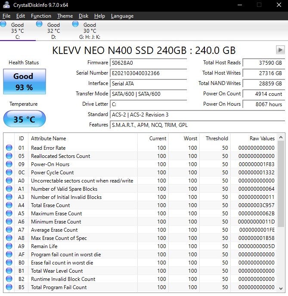288x296 pixels.
Task: Click status orb for Erase fail count in worst die
Action: pos(9,262)
